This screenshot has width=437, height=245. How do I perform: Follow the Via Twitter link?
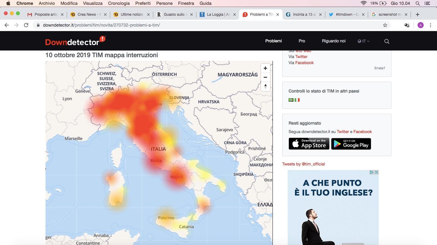[301, 57]
